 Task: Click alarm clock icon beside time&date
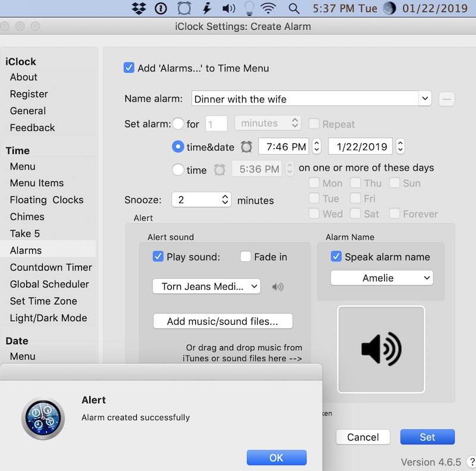(x=246, y=147)
